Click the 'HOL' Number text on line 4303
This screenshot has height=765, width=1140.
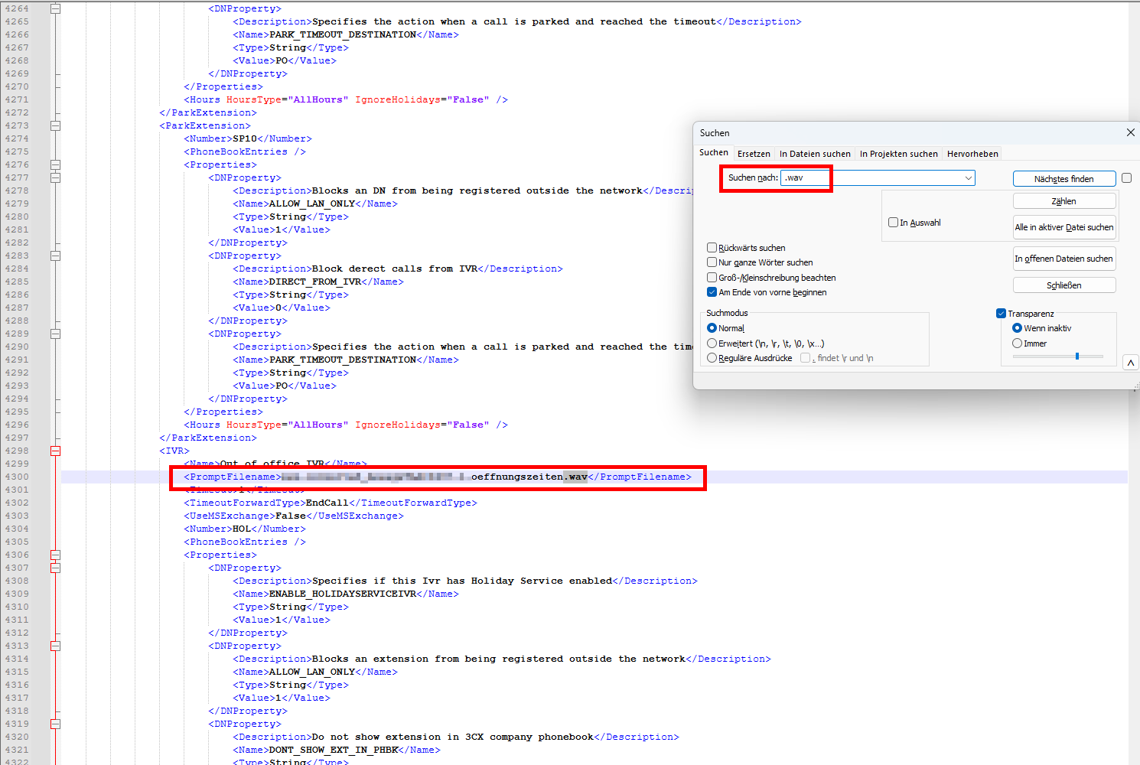[242, 529]
